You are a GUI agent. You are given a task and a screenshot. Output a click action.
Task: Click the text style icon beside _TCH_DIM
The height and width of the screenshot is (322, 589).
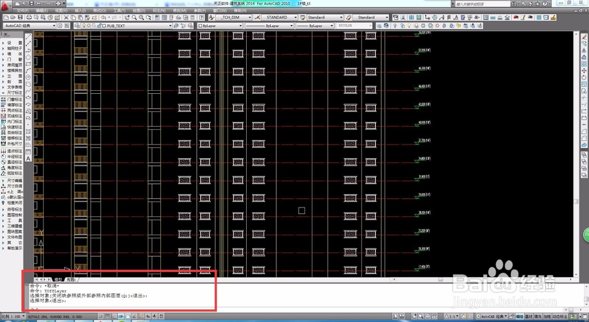[x=212, y=17]
